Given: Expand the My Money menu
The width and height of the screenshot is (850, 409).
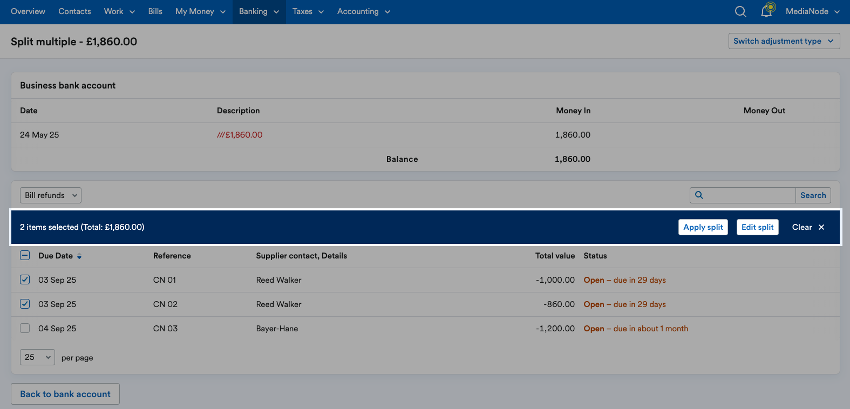Looking at the screenshot, I should click(200, 11).
